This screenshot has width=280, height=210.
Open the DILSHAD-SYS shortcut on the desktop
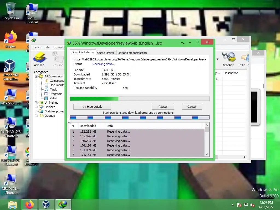[11, 127]
